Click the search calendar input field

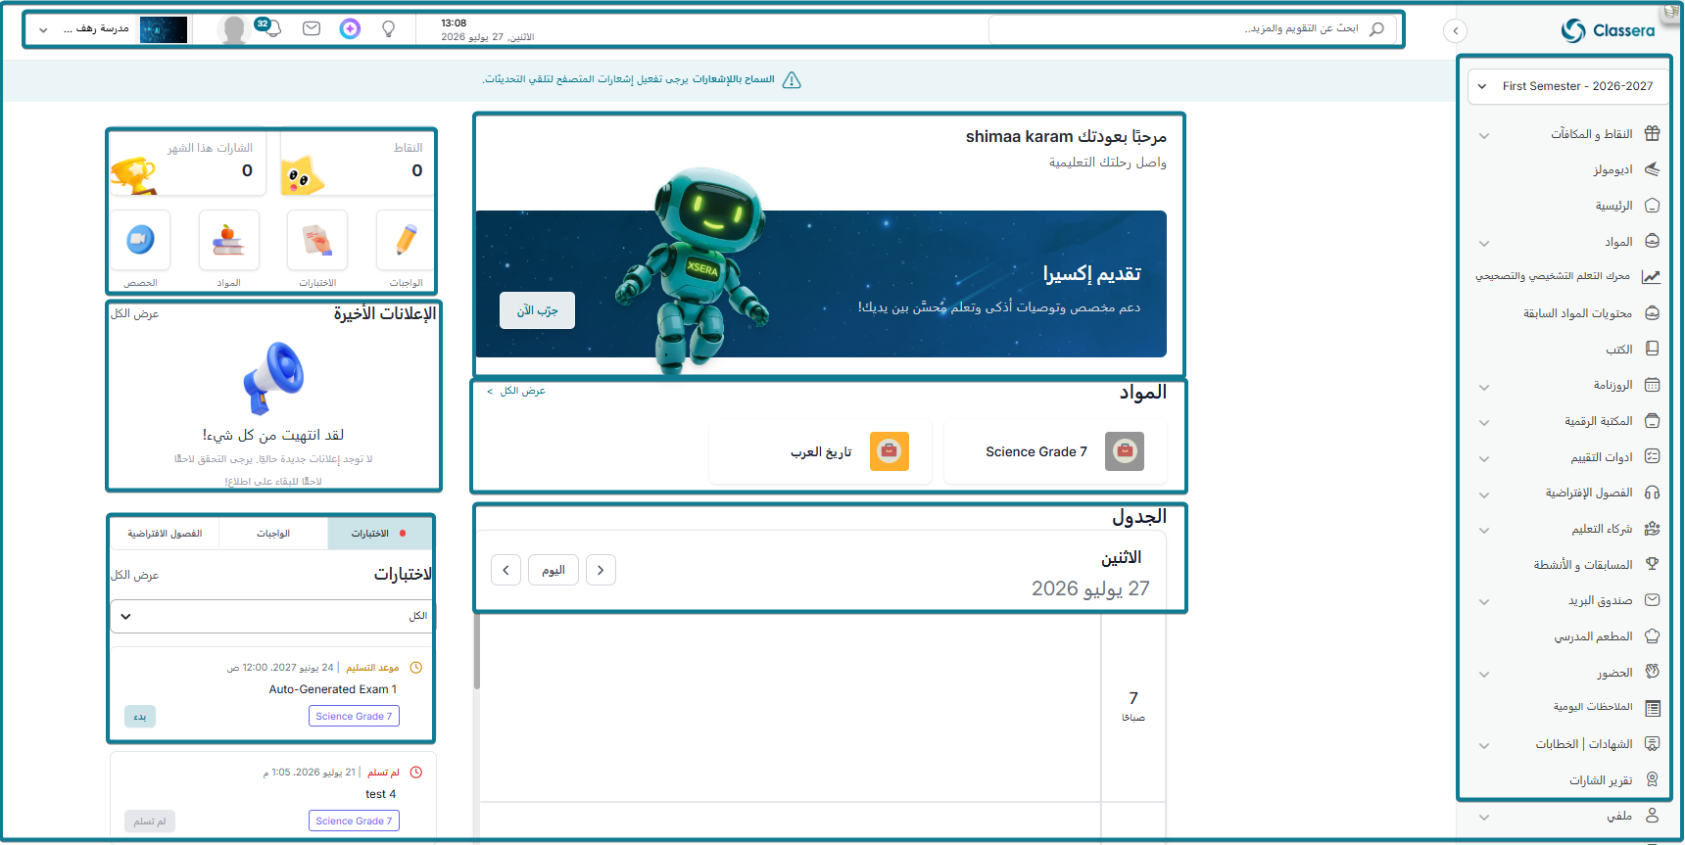[x=1192, y=29]
